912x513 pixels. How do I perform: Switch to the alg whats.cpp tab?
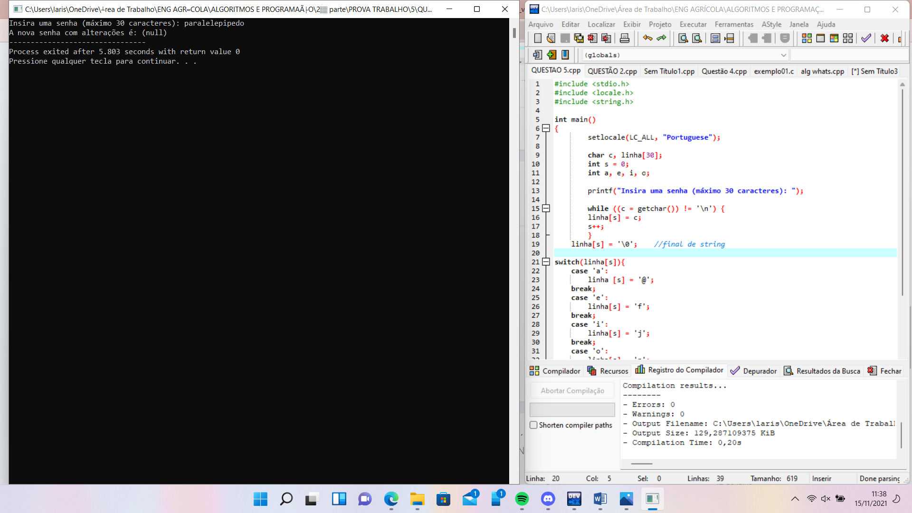tap(822, 71)
